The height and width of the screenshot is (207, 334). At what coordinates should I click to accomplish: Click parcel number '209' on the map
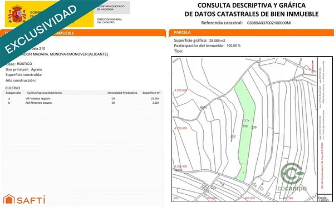tap(254, 128)
